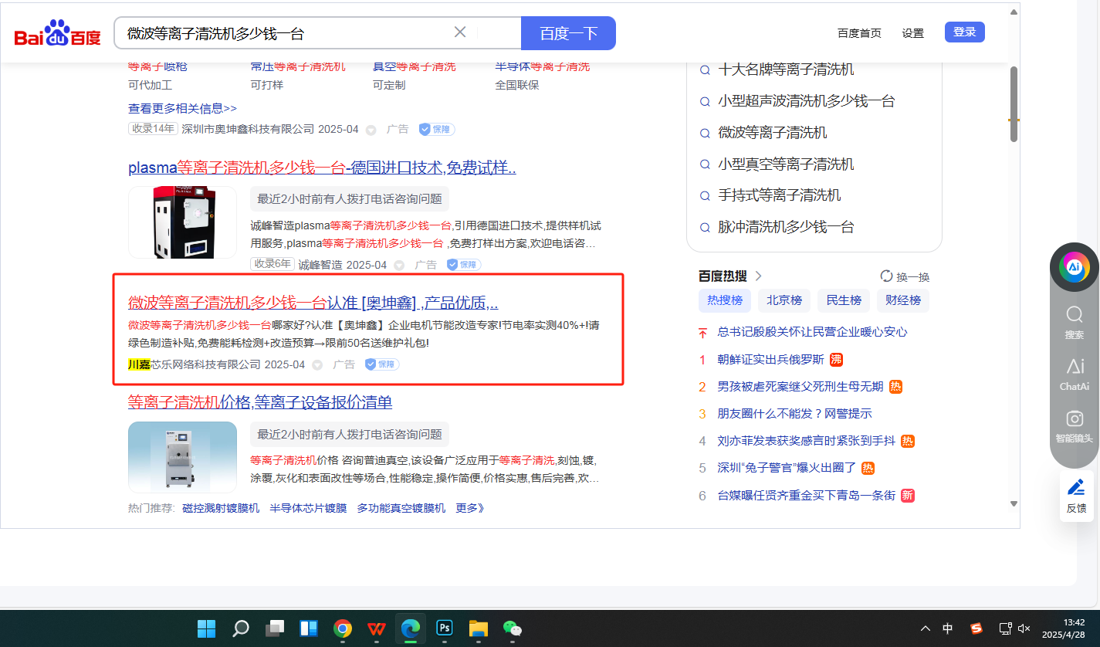Viewport: 1100px width, 647px height.
Task: Expand ad dropdown beside 深圳市奥坤鑫科技 date
Action: click(x=371, y=130)
